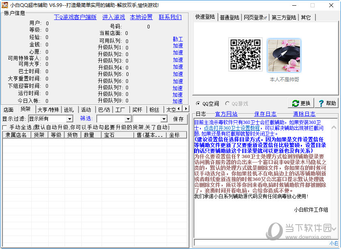Click the 售(基本... column header

pos(150,135)
